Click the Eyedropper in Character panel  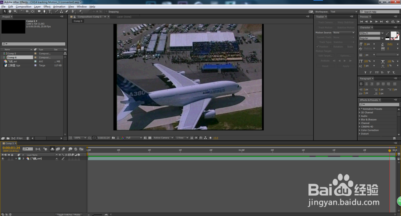(388, 34)
